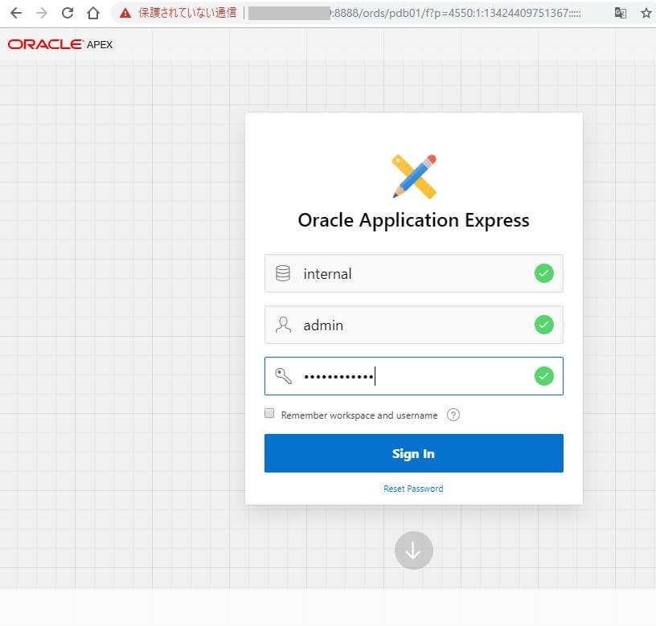Click the 保護されていない通信 security label
The image size is (656, 626).
coord(187,14)
